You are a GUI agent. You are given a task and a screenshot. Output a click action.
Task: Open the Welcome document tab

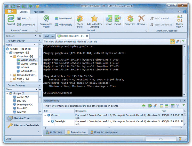(x=50, y=36)
